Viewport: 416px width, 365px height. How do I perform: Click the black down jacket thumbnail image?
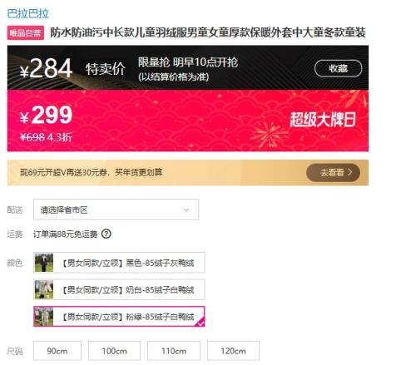tap(44, 263)
